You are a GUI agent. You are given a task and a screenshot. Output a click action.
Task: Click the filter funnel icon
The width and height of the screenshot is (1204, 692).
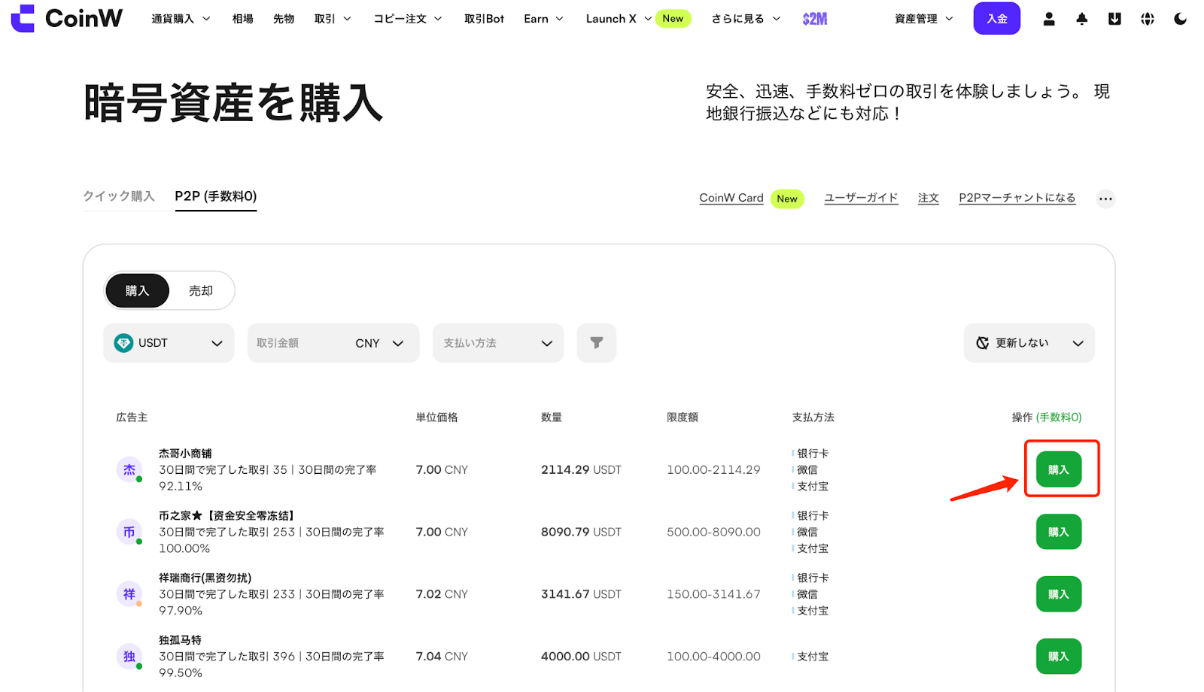click(596, 343)
